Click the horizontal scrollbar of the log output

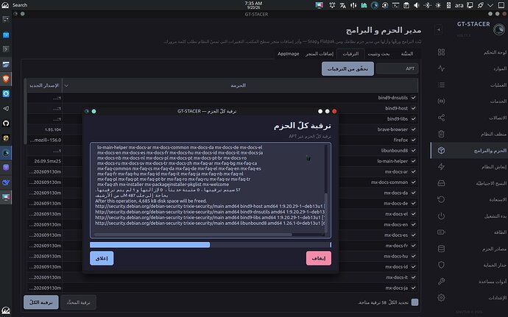193,235
